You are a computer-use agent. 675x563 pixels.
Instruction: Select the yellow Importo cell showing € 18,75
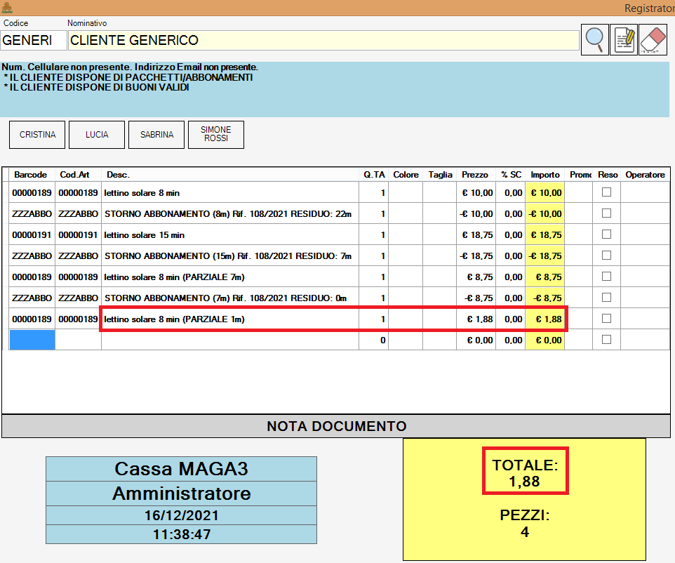(545, 234)
